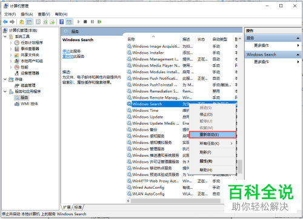Open the 查看(V) menu
The height and width of the screenshot is (219, 303).
pos(44,14)
